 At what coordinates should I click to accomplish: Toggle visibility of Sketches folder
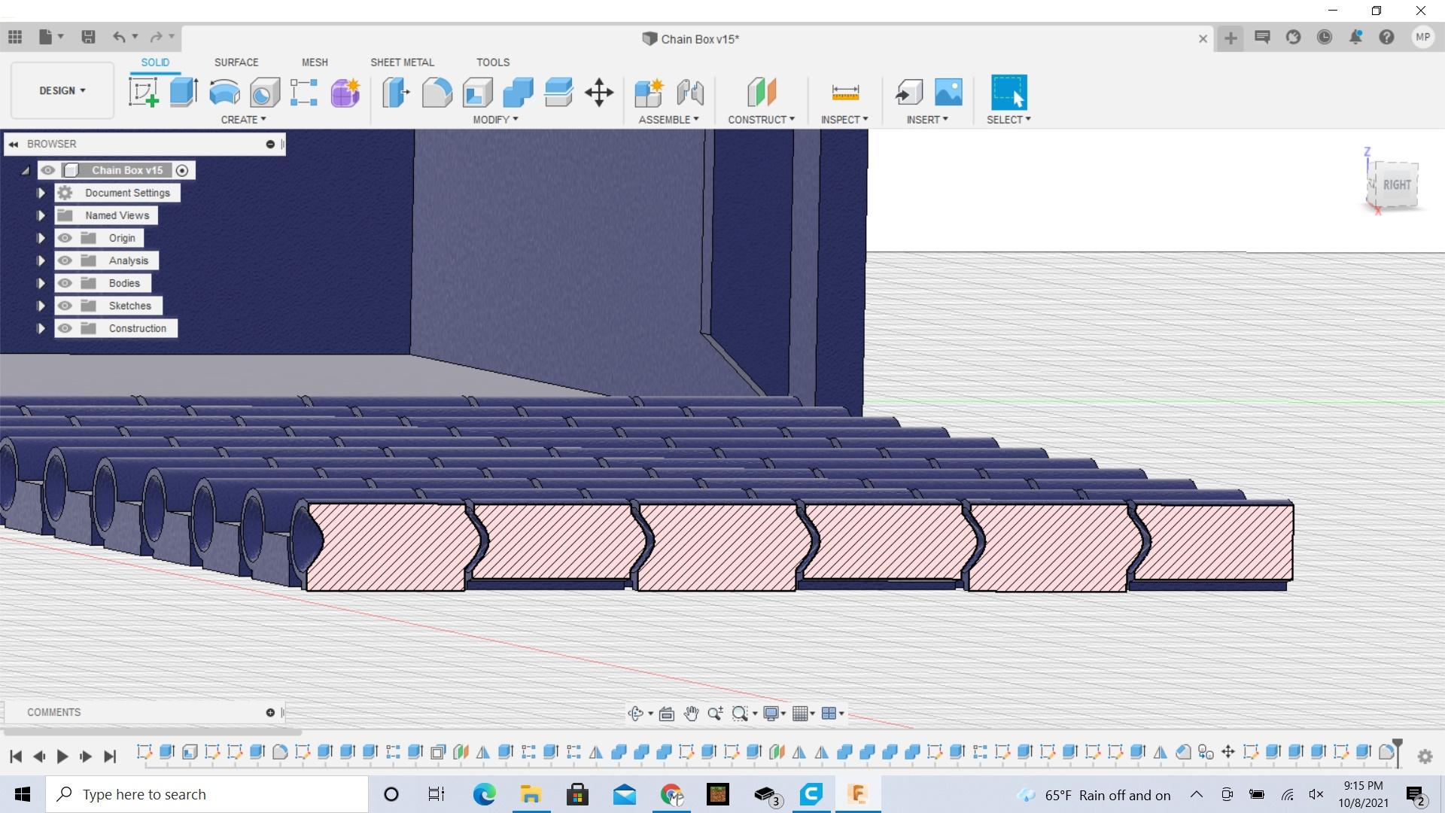65,305
